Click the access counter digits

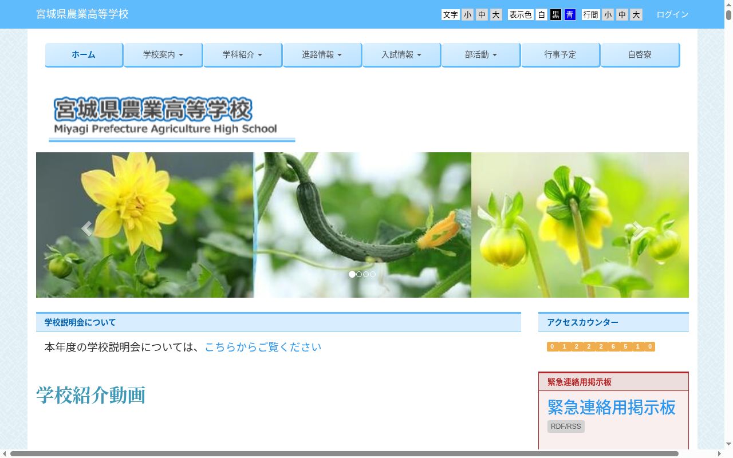pos(601,346)
